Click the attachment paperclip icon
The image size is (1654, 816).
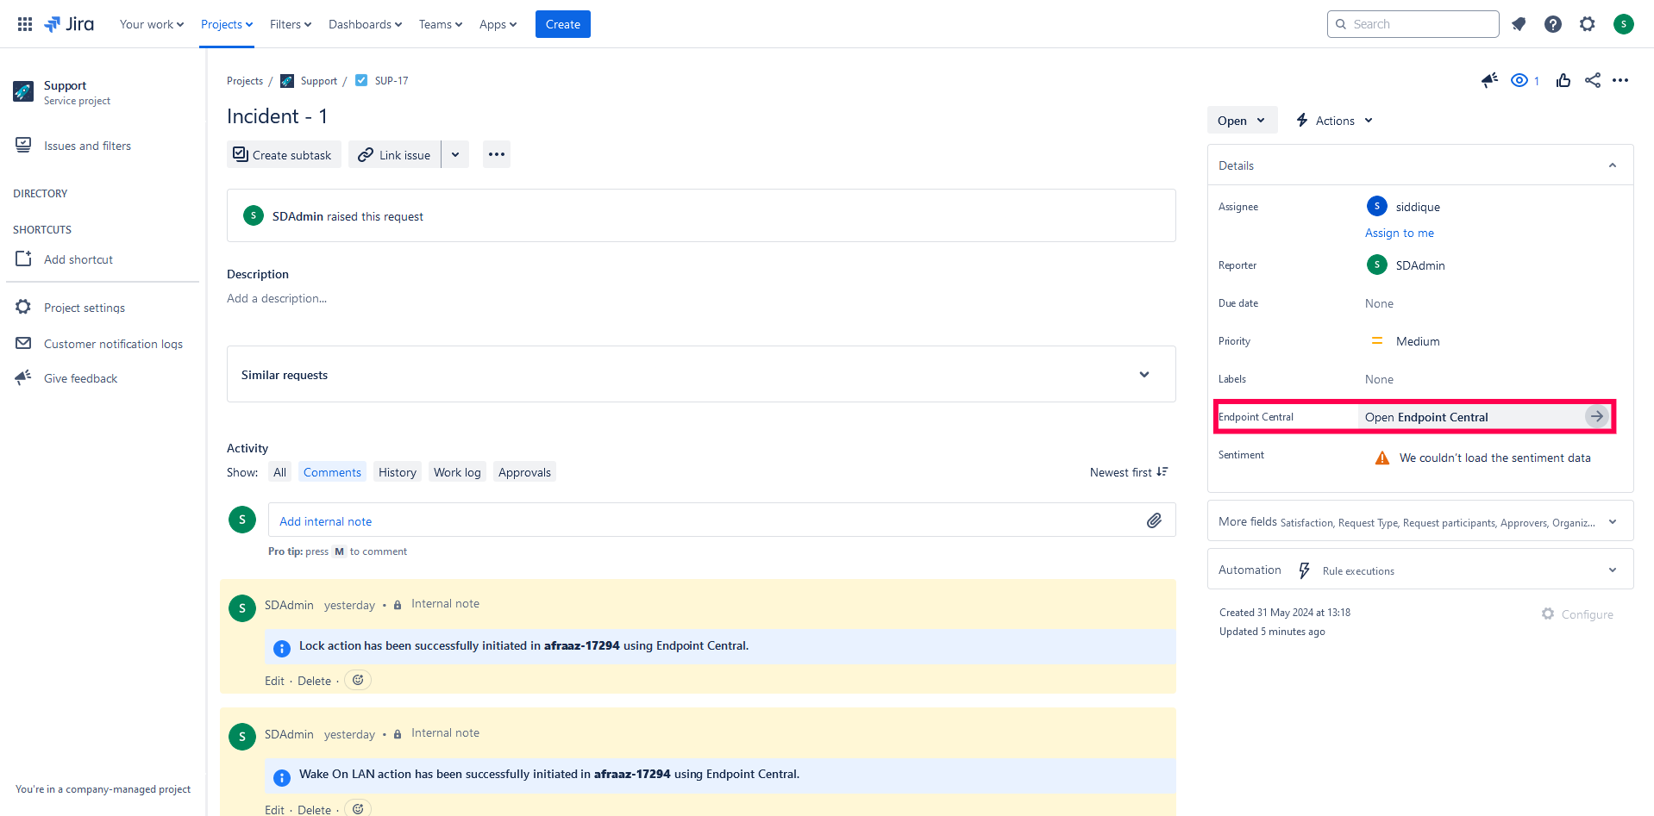1154,520
